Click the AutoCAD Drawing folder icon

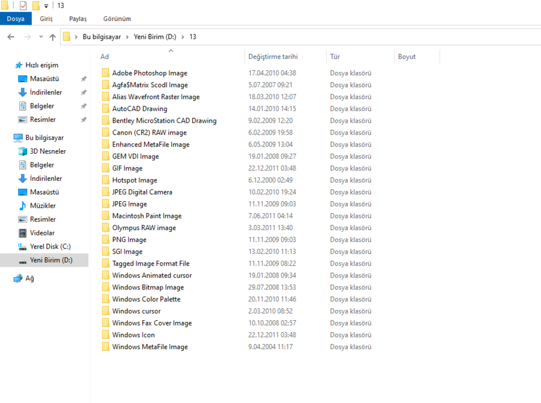pos(106,109)
